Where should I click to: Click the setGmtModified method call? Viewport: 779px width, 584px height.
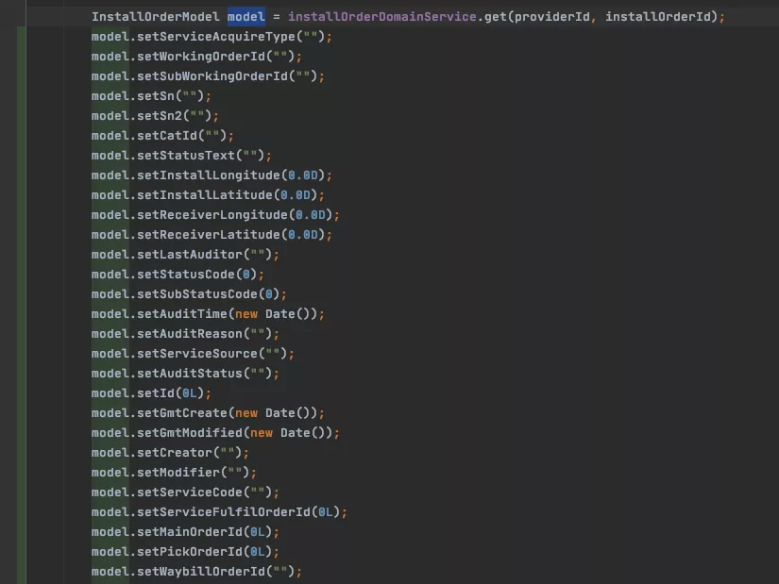point(190,433)
